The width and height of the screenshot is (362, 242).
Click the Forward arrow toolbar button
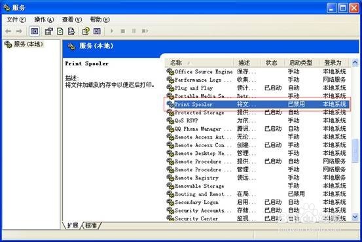(x=19, y=31)
